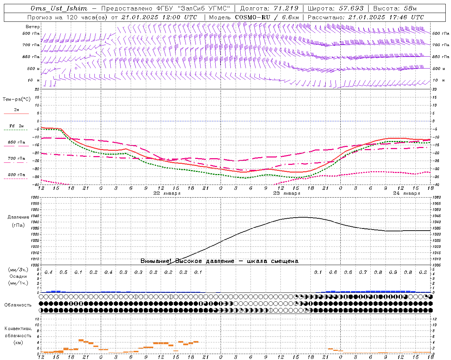451x360 pixels.
Task: Click the 22 января date label
Action: (167, 193)
